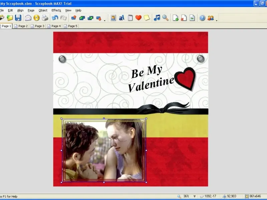Add an embellishment with red heart icon
The width and height of the screenshot is (267, 200).
coord(139,18)
